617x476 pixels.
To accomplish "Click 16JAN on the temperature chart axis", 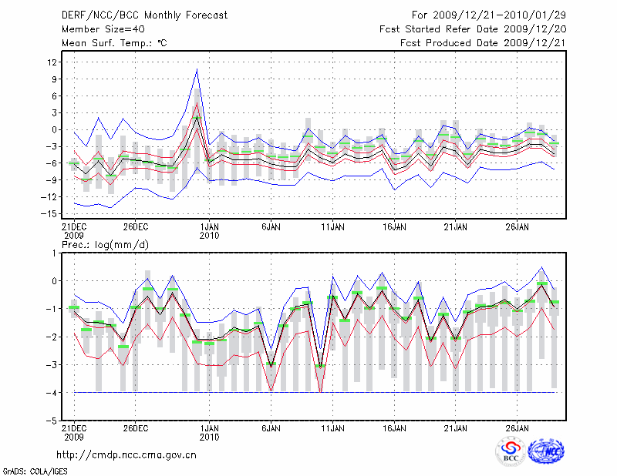I will [x=394, y=228].
